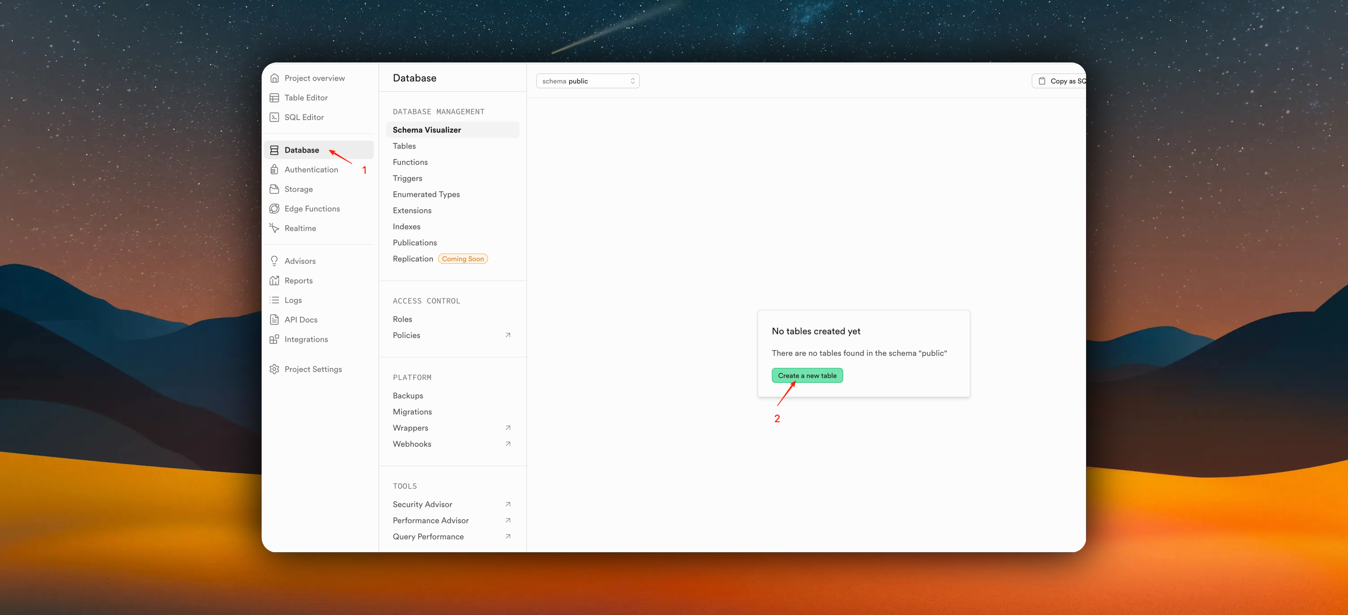
Task: Open the Extensions menu item
Action: point(412,210)
